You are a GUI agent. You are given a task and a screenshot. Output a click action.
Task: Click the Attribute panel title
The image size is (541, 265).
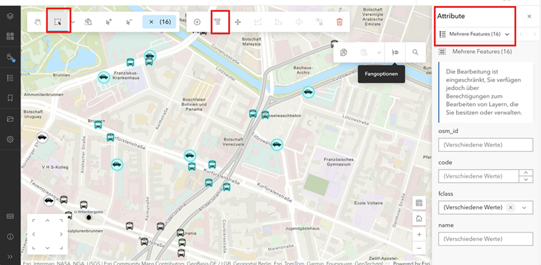tap(451, 16)
